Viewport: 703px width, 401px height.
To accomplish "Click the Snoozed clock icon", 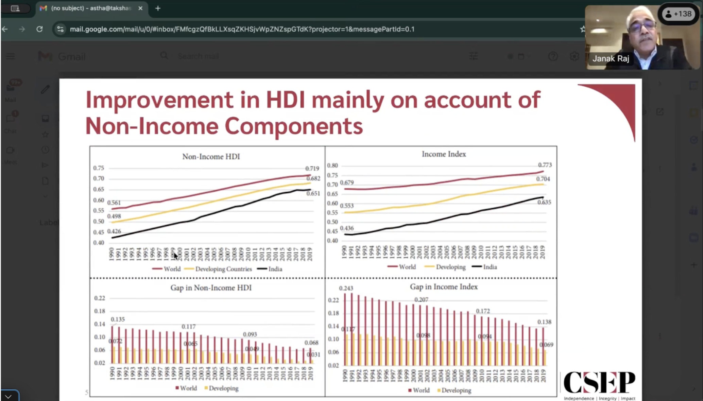I will (x=45, y=150).
